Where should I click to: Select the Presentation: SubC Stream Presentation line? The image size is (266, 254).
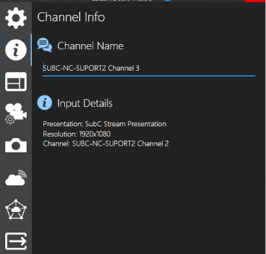[104, 124]
